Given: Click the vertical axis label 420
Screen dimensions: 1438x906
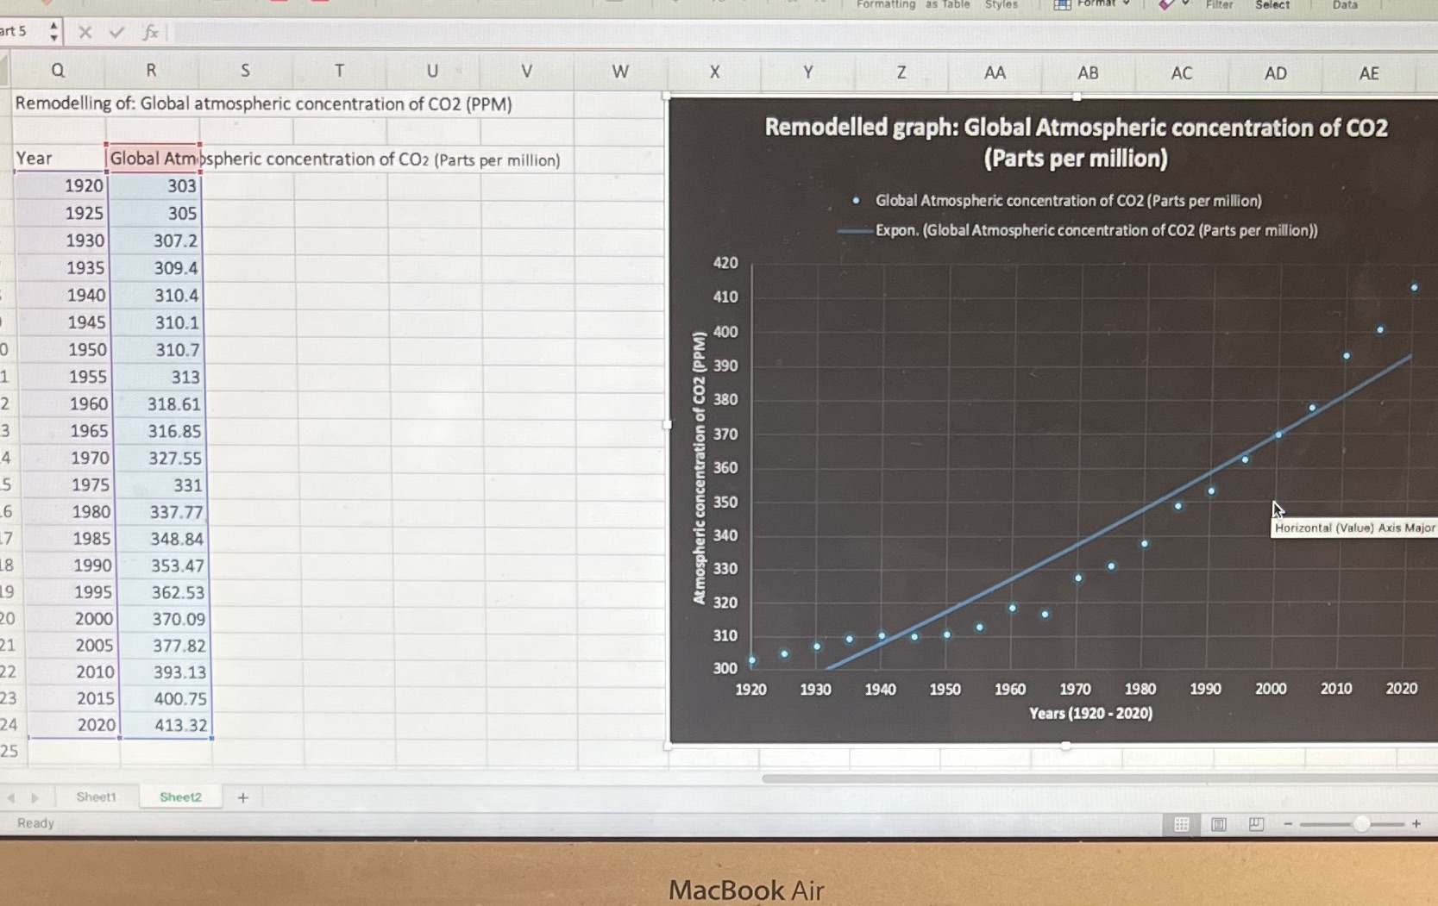Looking at the screenshot, I should tap(725, 263).
